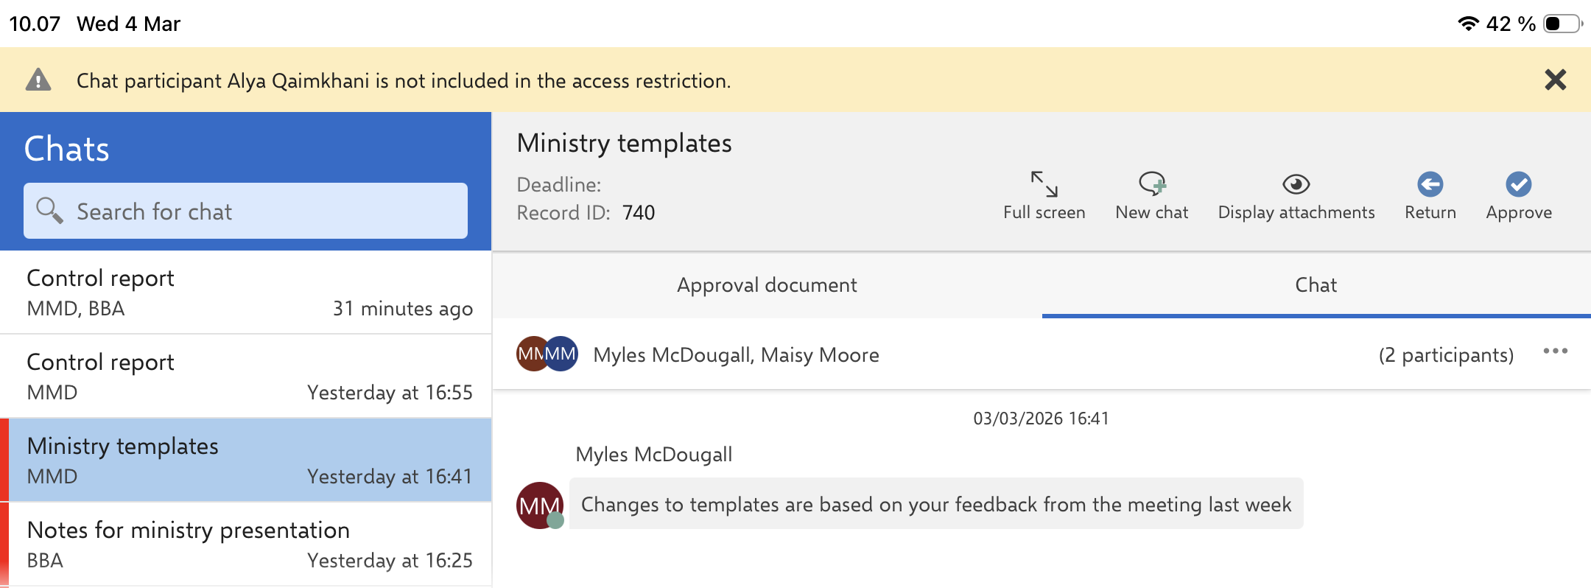Click the Approve checkmark icon
This screenshot has width=1591, height=588.
1518,184
